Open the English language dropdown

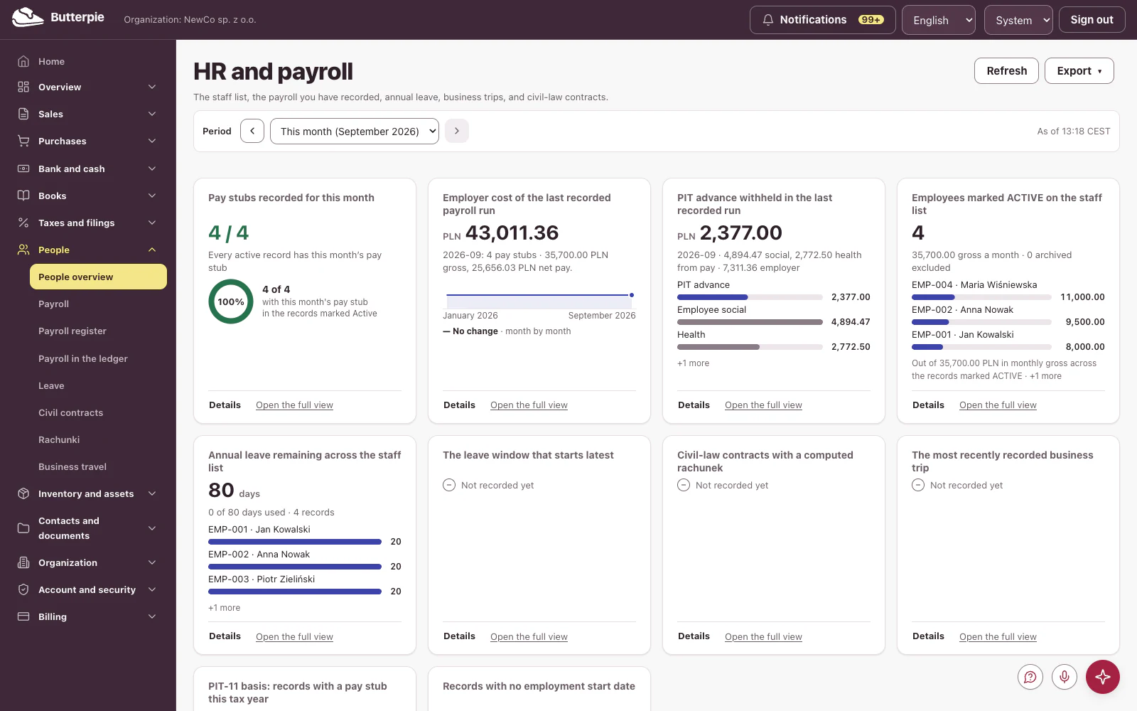pos(939,20)
